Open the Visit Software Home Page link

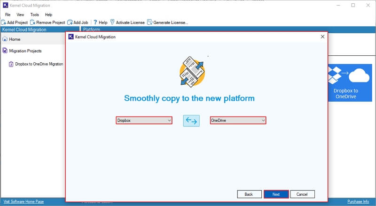[x=24, y=201]
